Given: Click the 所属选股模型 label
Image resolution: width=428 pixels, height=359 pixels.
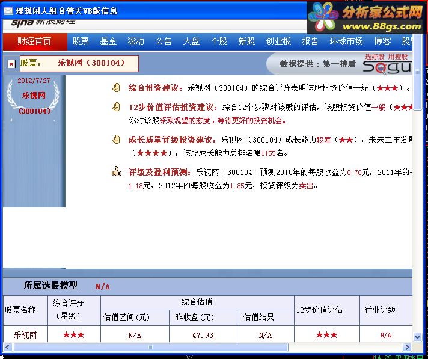Looking at the screenshot, I should tap(50, 286).
